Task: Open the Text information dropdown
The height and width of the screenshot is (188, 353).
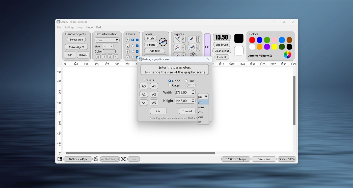Action: point(107,40)
